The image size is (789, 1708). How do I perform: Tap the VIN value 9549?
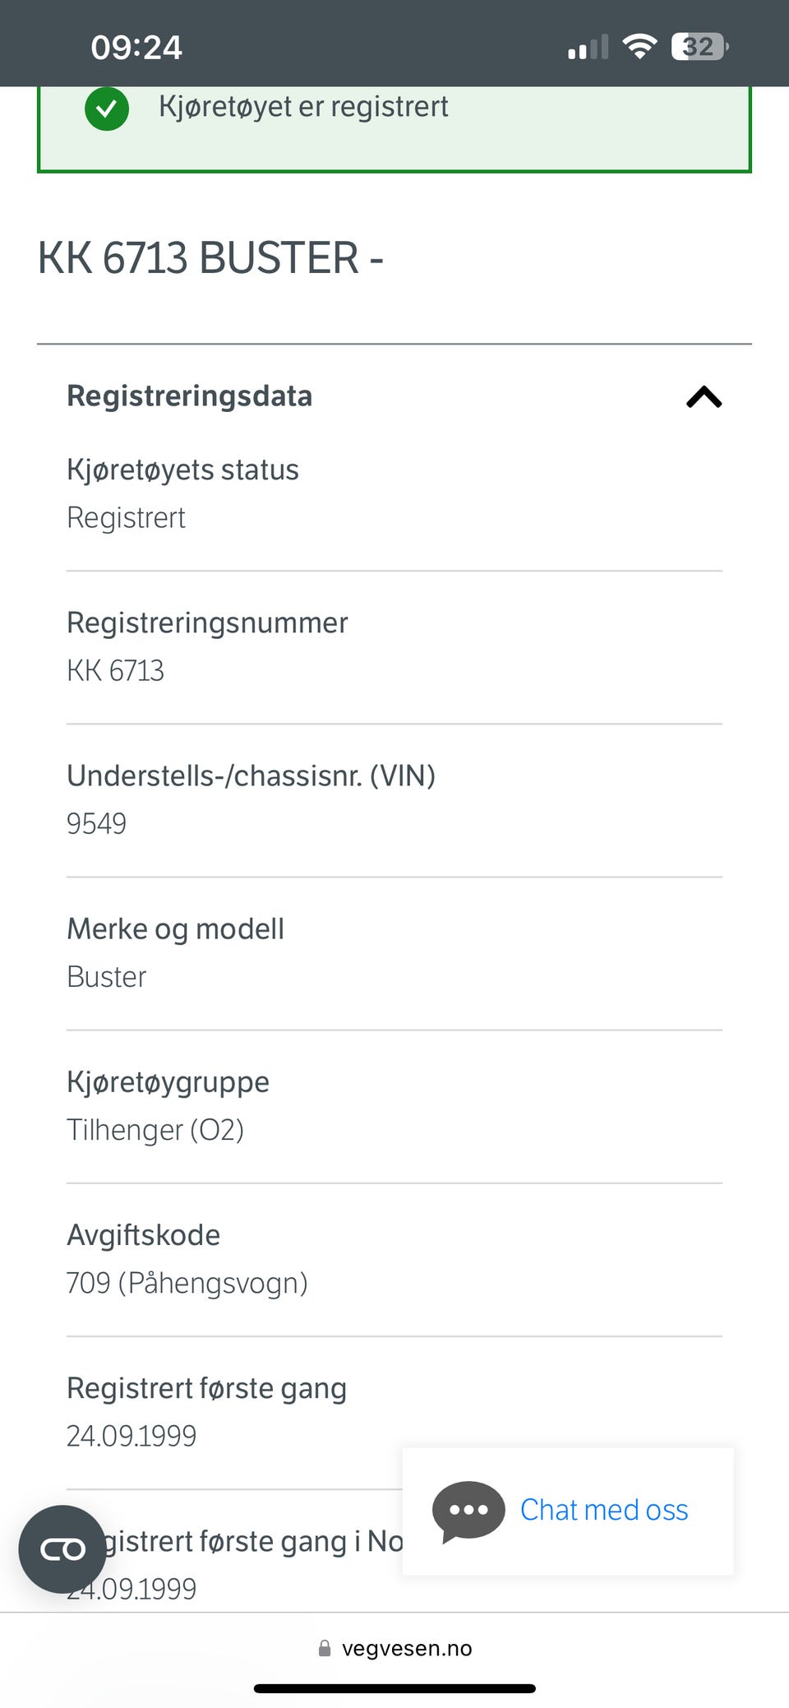point(97,824)
